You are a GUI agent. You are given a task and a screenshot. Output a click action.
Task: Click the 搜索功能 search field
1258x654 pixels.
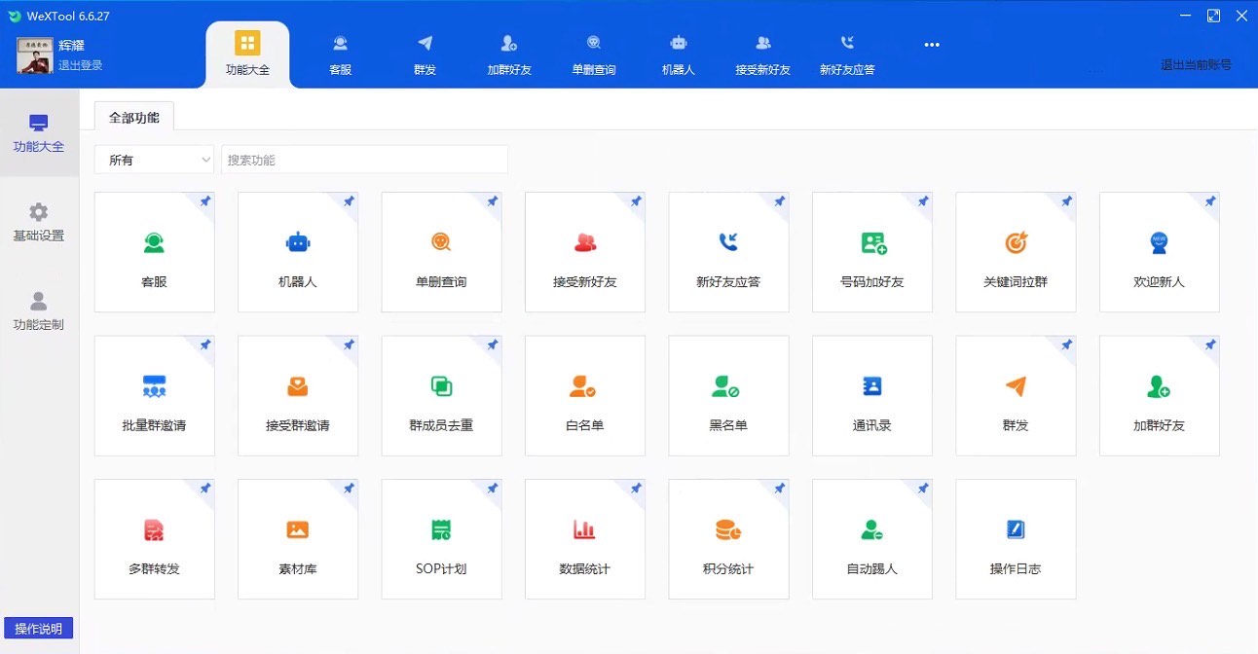364,160
